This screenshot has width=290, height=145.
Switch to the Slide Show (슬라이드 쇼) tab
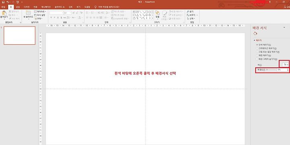pos(60,7)
